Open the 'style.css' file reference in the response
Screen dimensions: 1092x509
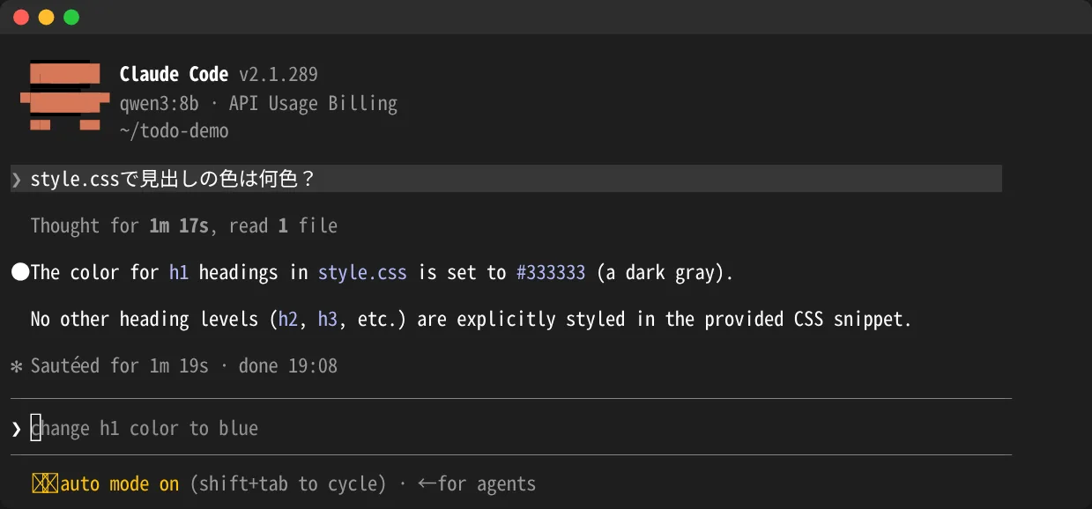[362, 272]
